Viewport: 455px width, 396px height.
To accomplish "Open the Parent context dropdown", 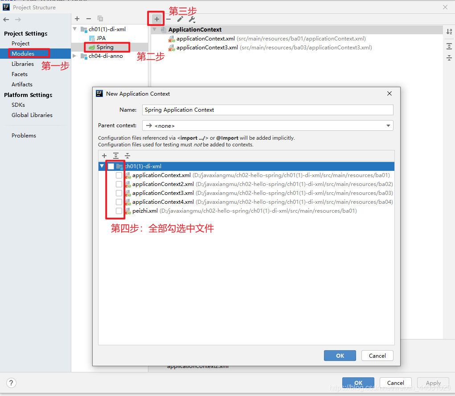I will click(x=267, y=125).
